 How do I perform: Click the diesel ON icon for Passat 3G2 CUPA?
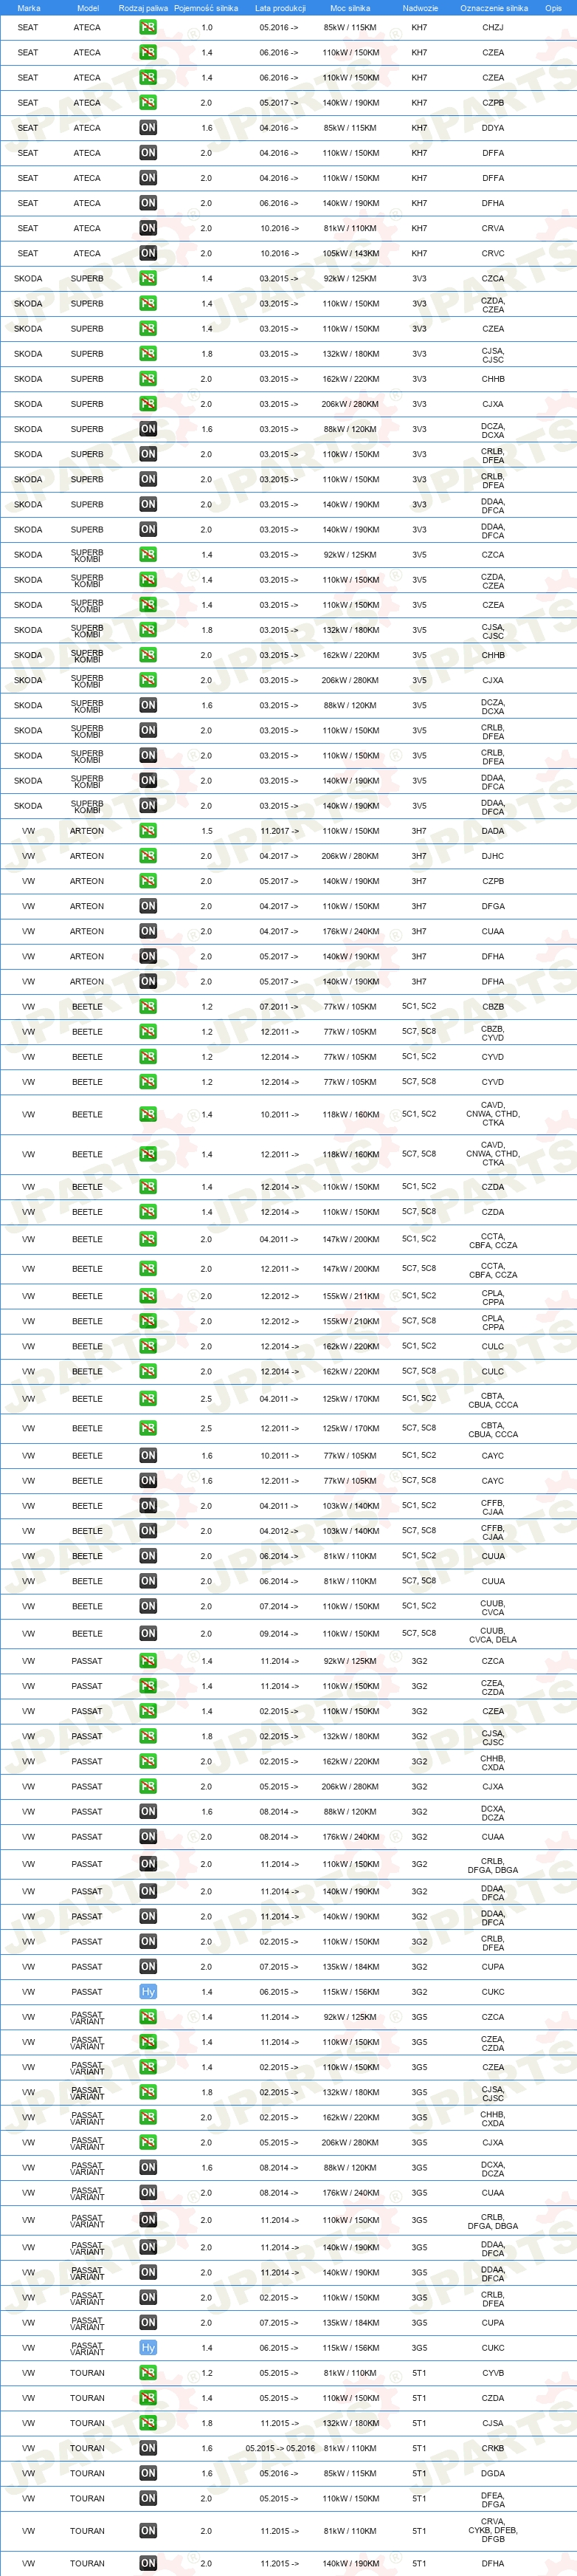point(148,1967)
